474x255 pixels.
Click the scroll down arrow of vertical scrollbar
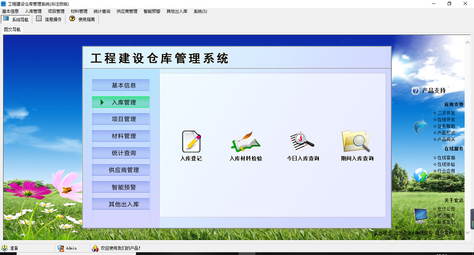pos(467,232)
